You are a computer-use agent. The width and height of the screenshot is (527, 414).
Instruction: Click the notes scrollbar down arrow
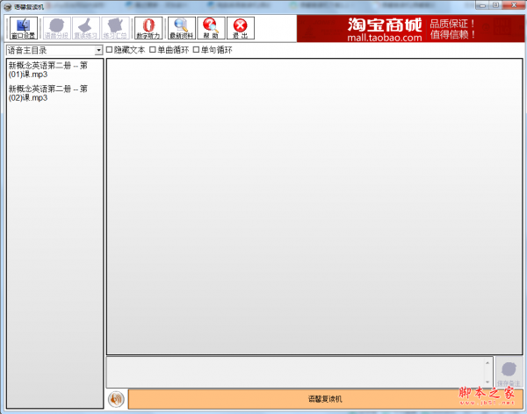point(487,382)
